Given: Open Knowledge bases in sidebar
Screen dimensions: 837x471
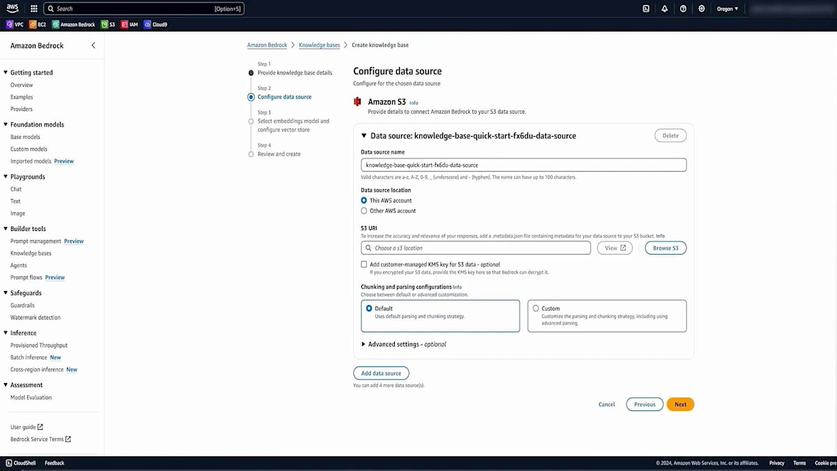Looking at the screenshot, I should pos(31,253).
